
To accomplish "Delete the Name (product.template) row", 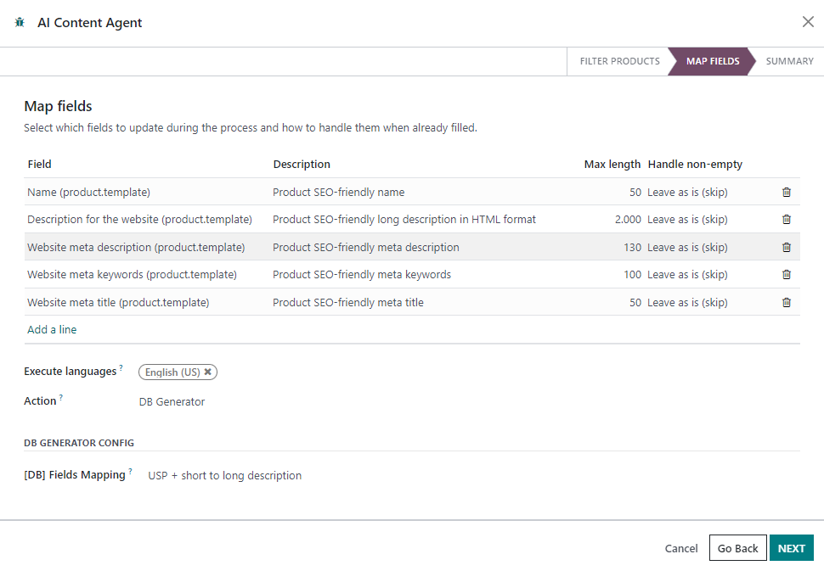I will point(786,192).
